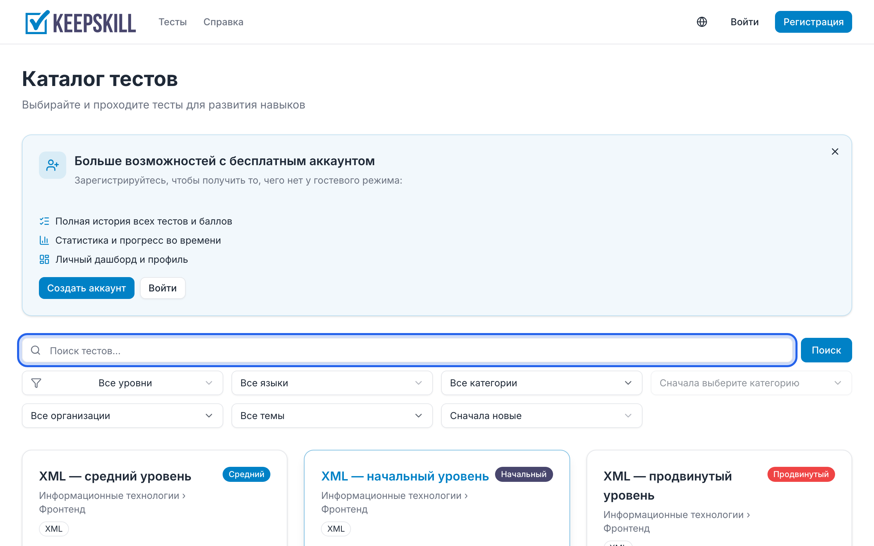Expand the Все темы dropdown
The width and height of the screenshot is (874, 546).
332,416
